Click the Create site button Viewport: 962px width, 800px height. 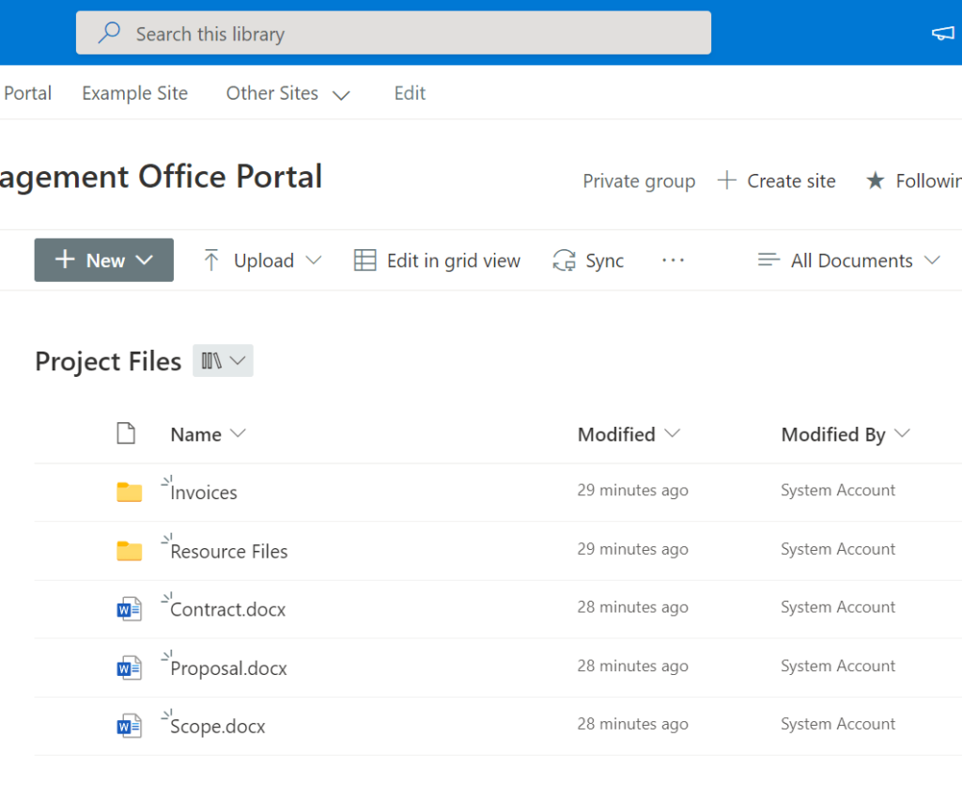(x=776, y=181)
